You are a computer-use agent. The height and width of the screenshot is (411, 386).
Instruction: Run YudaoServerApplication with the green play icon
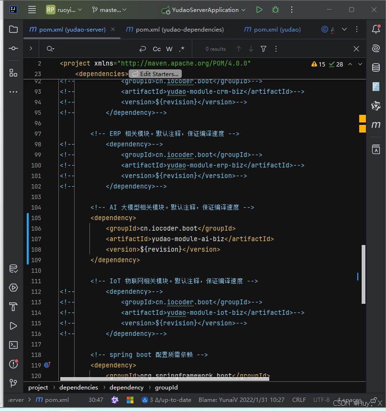click(x=259, y=10)
